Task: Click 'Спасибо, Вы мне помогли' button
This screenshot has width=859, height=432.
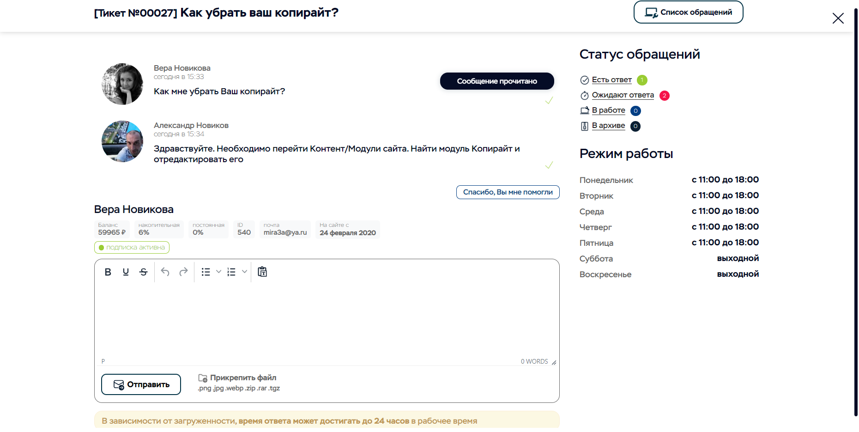Action: tap(508, 192)
